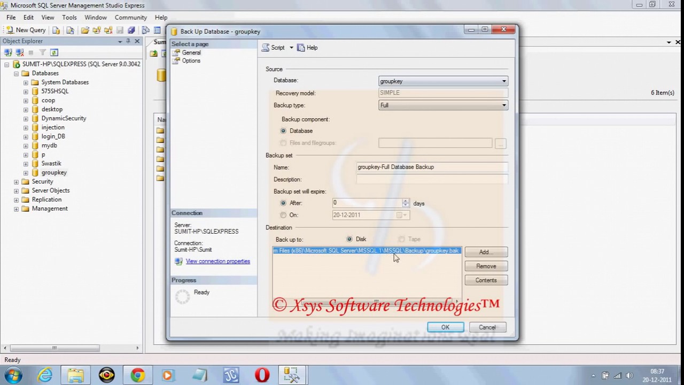Click the Refresh icon in Object Explorer
The image size is (684, 385).
pos(54,52)
